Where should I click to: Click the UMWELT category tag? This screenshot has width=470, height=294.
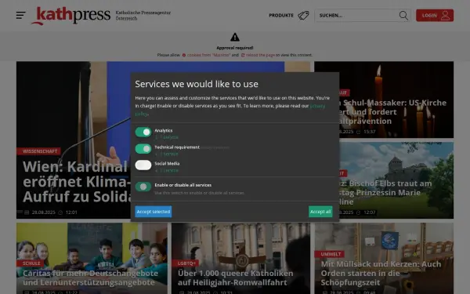coord(331,254)
